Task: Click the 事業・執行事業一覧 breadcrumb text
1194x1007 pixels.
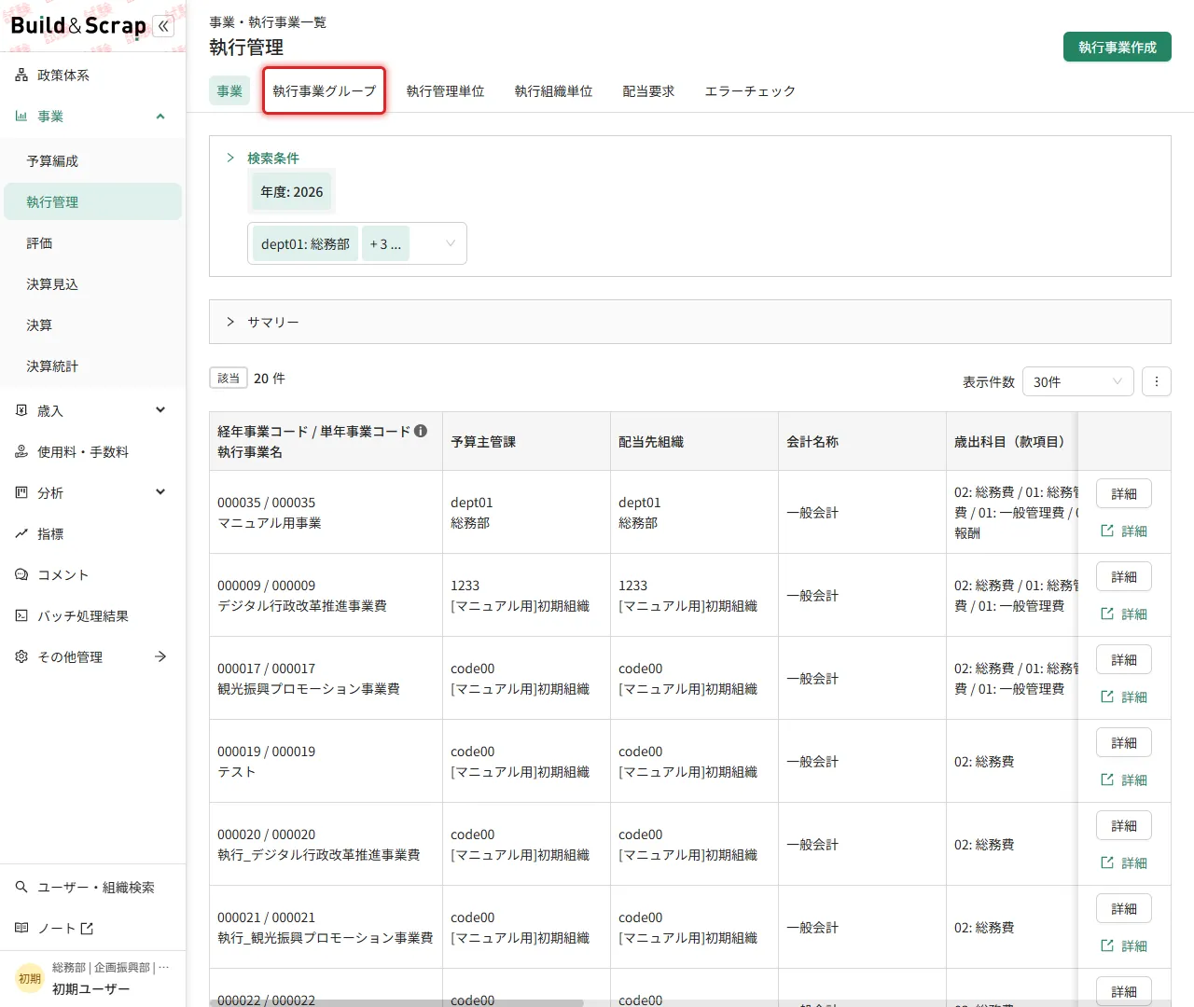Action: point(268,21)
